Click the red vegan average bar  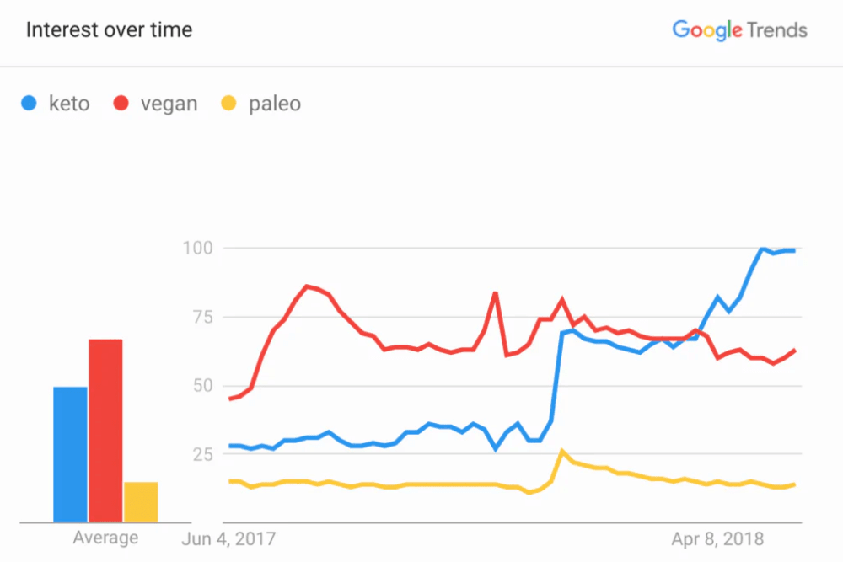click(x=105, y=431)
